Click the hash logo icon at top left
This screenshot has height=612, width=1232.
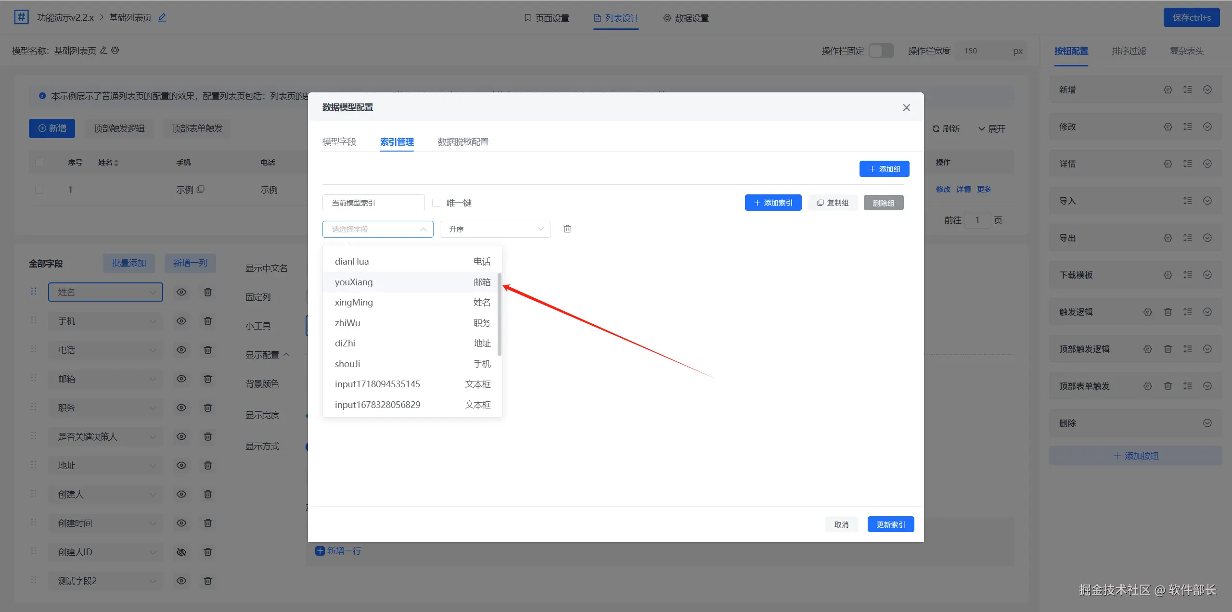coord(21,18)
